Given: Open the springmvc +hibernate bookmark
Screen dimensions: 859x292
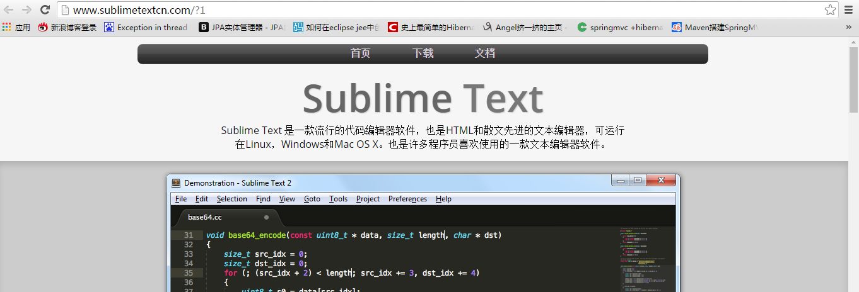Looking at the screenshot, I should (x=620, y=27).
